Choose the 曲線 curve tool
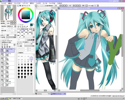Viewport: 125px width, 100px height. click(19, 36)
